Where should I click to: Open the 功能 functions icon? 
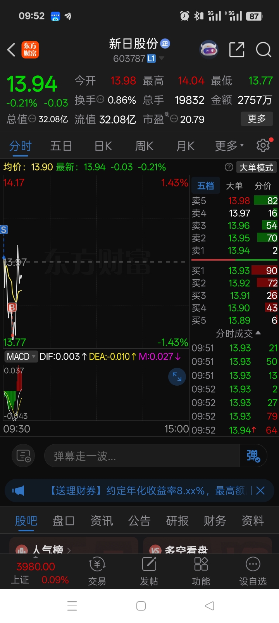201,571
